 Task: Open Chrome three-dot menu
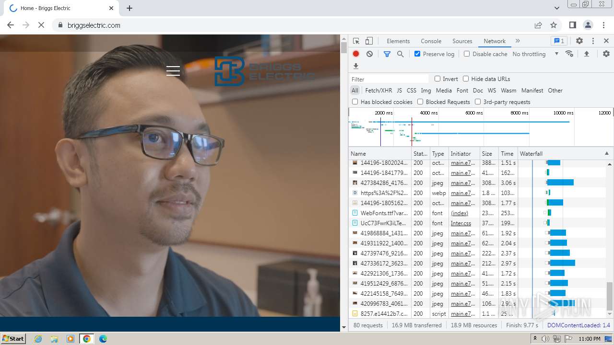click(603, 25)
